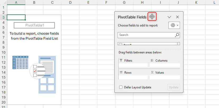Viewport: 219px width, 108px height.
Task: Click the PivotTable1 placeholder name box
Action: coord(34,25)
